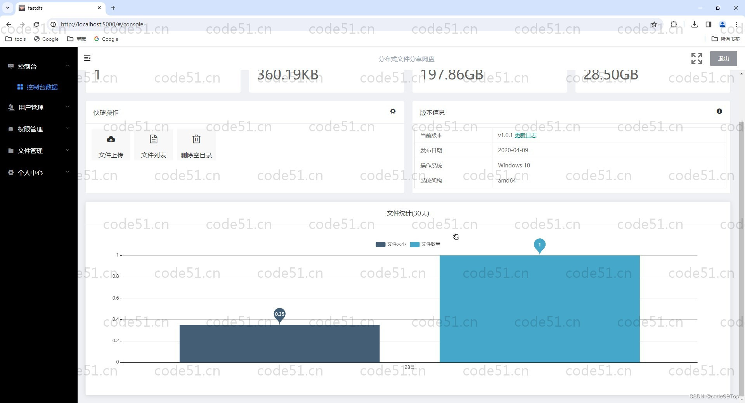Image resolution: width=745 pixels, height=403 pixels.
Task: Select the fastdfs browser tab
Action: coord(60,8)
